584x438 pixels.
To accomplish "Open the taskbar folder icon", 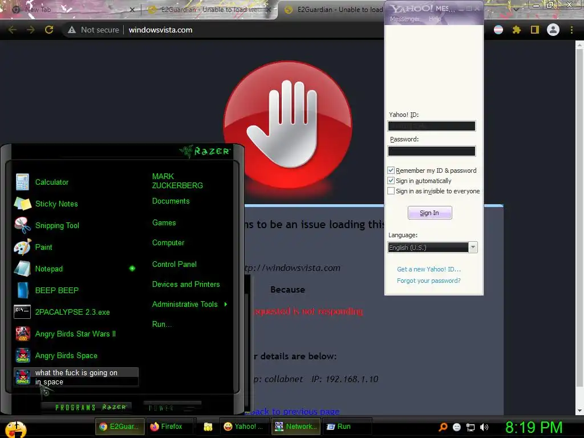I will (208, 427).
